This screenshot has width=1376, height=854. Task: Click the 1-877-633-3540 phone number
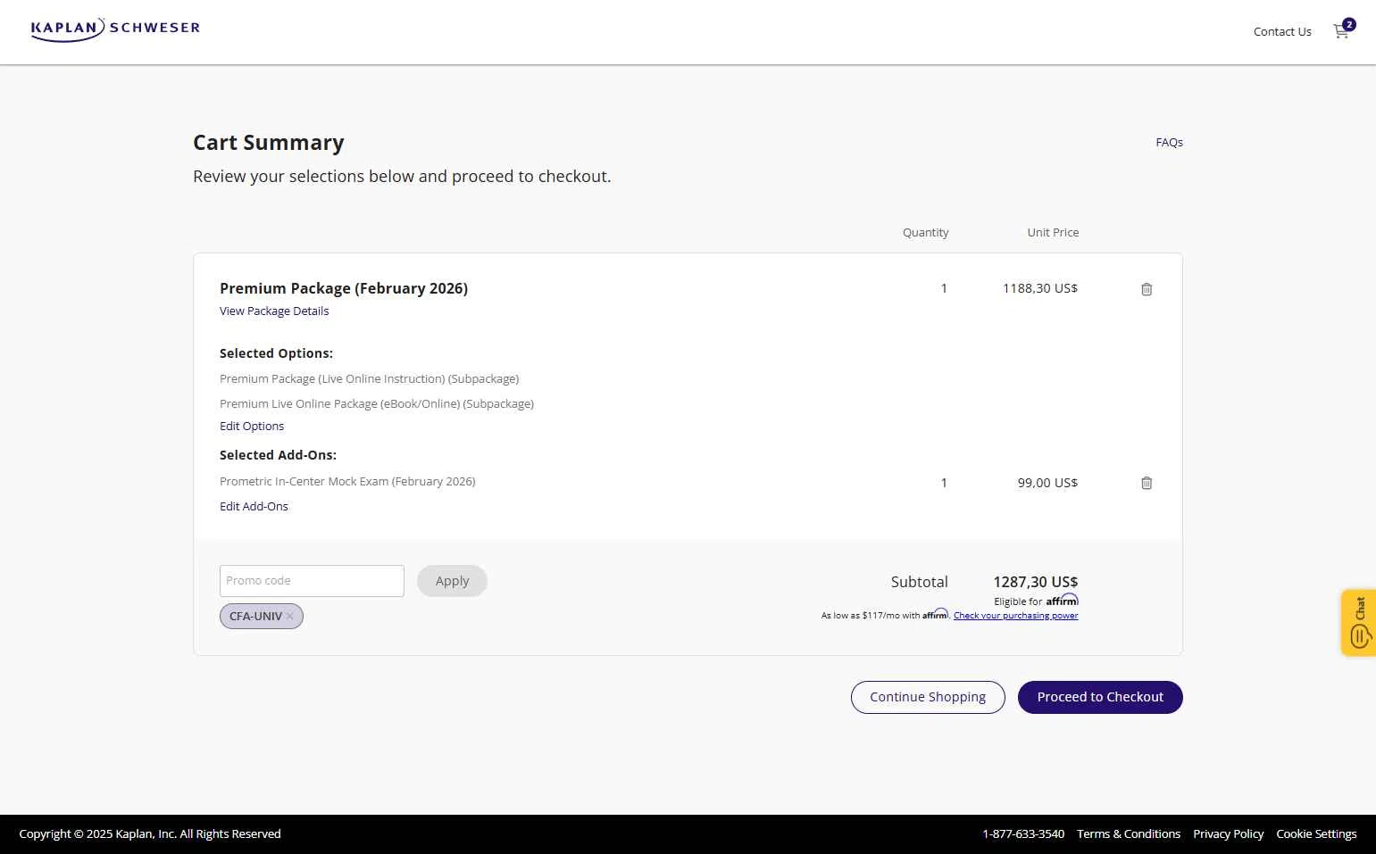(x=1023, y=833)
